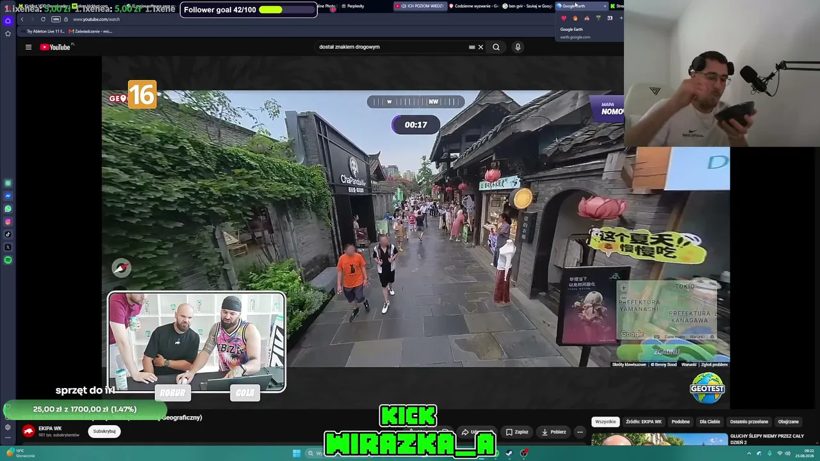Select the Dla Ciebie filter chip
This screenshot has width=820, height=461.
coord(710,422)
